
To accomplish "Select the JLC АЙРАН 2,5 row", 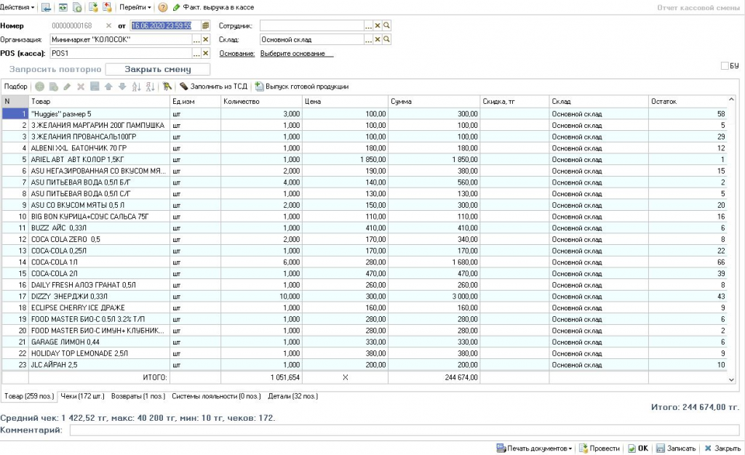I will click(x=364, y=365).
